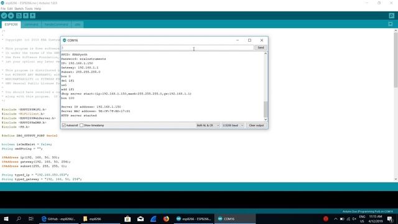The image size is (398, 224).
Task: Launch Firefox from the taskbar
Action: [166, 219]
